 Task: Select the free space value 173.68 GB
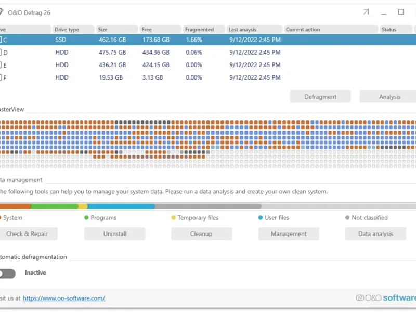pyautogui.click(x=155, y=40)
